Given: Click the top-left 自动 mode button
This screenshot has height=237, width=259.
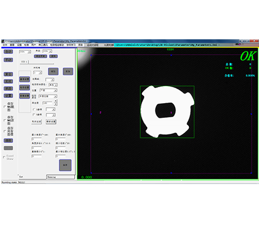Looking at the screenshot, I should (9, 52).
